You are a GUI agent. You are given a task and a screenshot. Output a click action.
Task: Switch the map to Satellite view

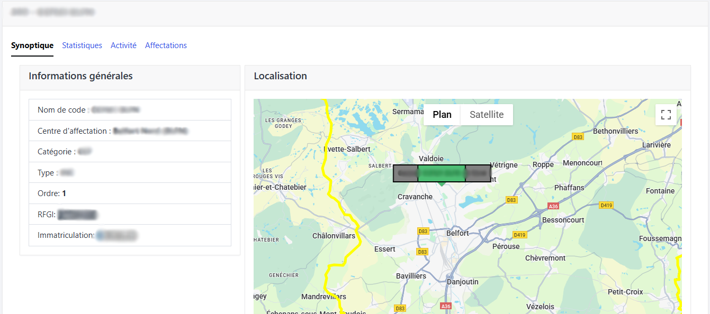[487, 115]
